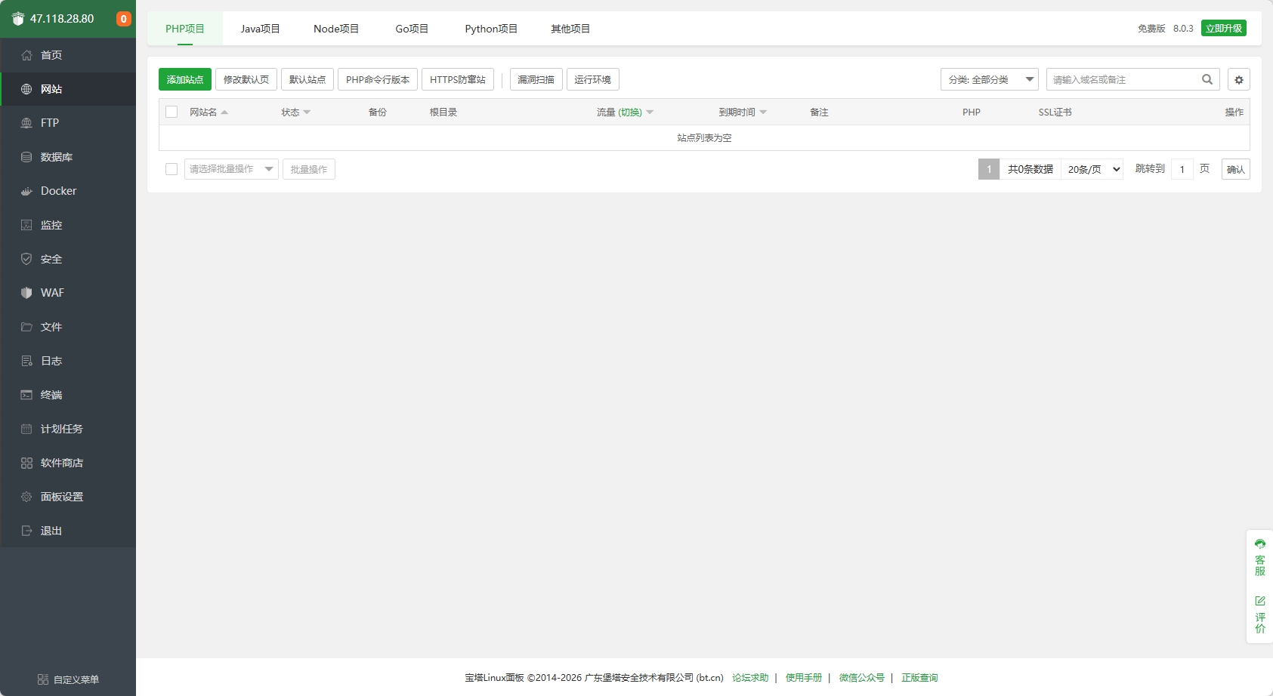Click the review (评价) edit icon
Screen dimensions: 1273x696
tap(1260, 601)
